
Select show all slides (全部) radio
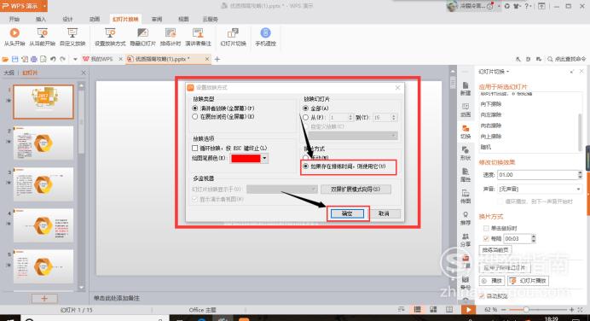click(305, 108)
